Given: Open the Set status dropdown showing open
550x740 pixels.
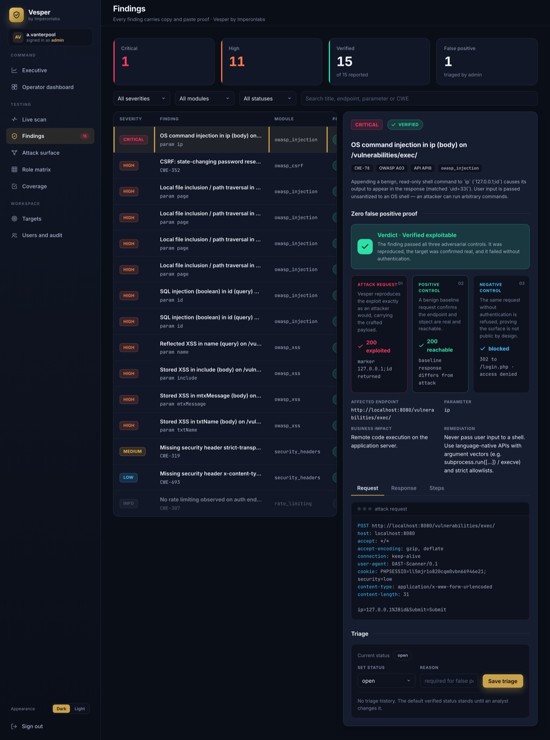Looking at the screenshot, I should tap(386, 681).
